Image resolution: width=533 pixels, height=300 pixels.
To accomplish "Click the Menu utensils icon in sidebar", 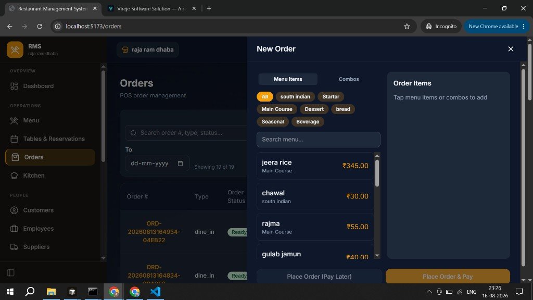I will coord(14,120).
